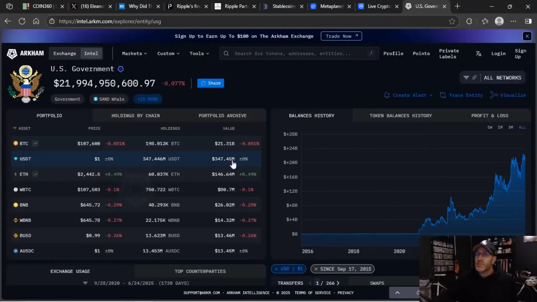
Task: Open the TOKEN BALANCES HISTORY tab
Action: point(401,115)
